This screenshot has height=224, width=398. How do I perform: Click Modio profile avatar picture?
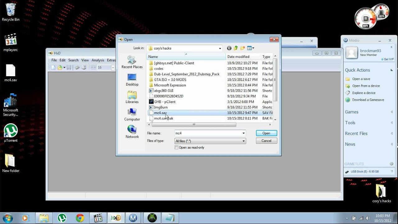point(352,53)
